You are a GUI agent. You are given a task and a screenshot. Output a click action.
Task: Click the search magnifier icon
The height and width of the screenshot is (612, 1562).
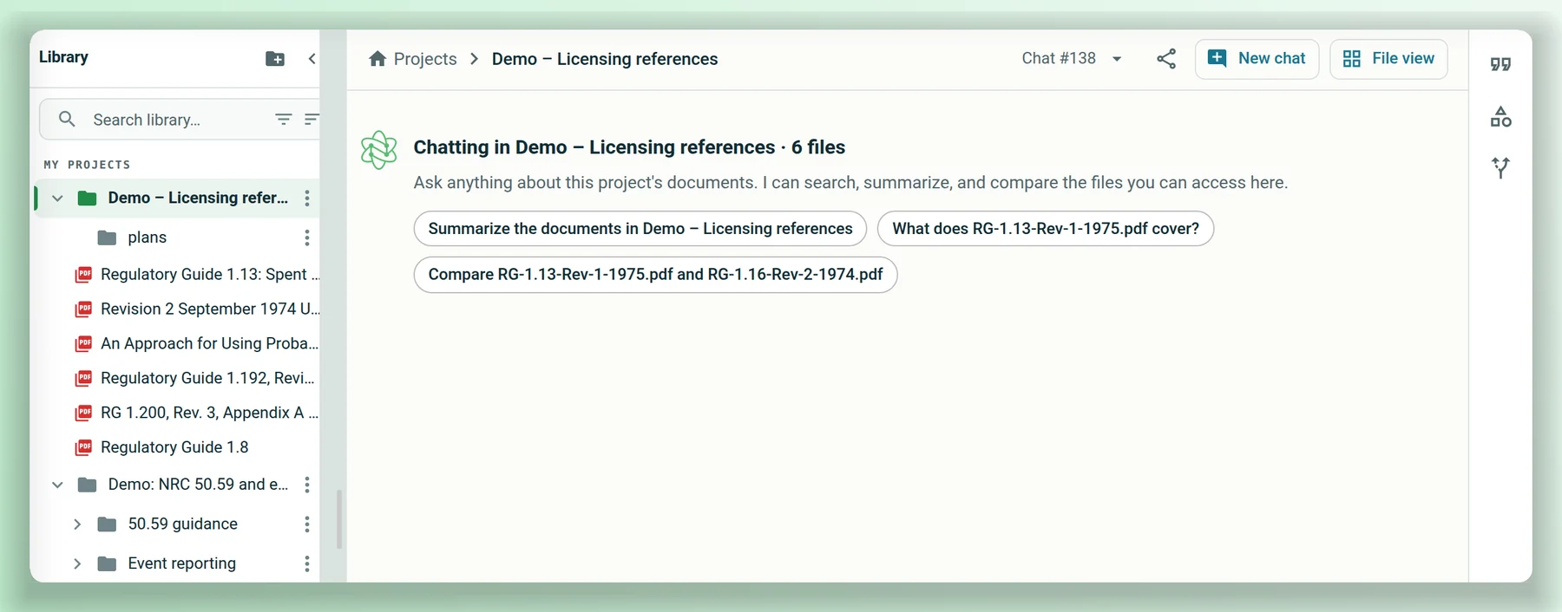[67, 119]
